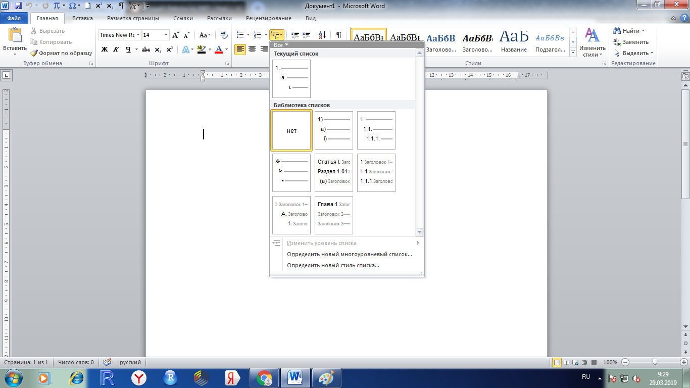The width and height of the screenshot is (690, 388).
Task: Click the zoom in plus button
Action: pyautogui.click(x=684, y=362)
